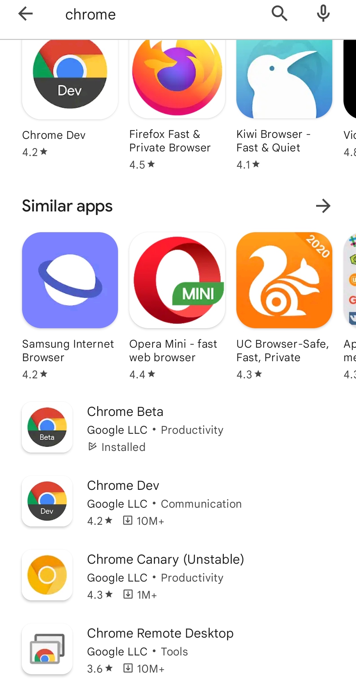The width and height of the screenshot is (356, 696).
Task: Tap the Opera Mini - fast web browser title
Action: pyautogui.click(x=173, y=351)
